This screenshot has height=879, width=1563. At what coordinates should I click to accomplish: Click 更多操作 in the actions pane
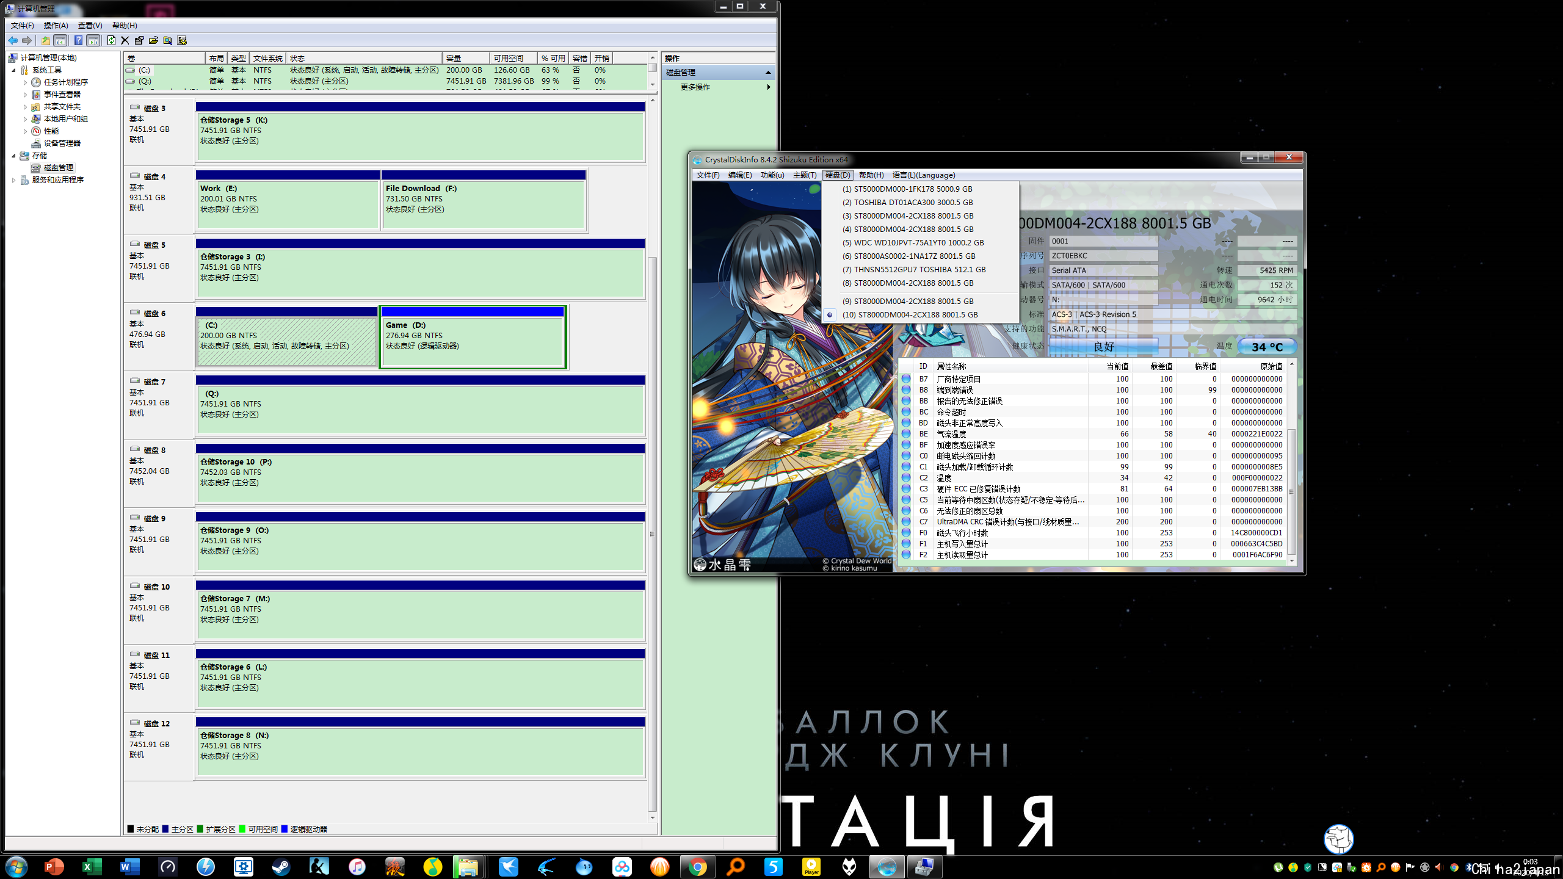(x=695, y=87)
